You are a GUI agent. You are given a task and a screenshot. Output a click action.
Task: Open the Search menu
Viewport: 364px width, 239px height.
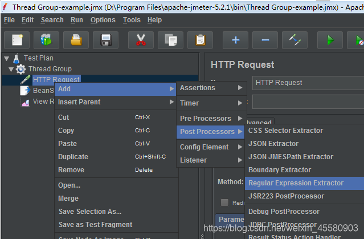[52, 20]
